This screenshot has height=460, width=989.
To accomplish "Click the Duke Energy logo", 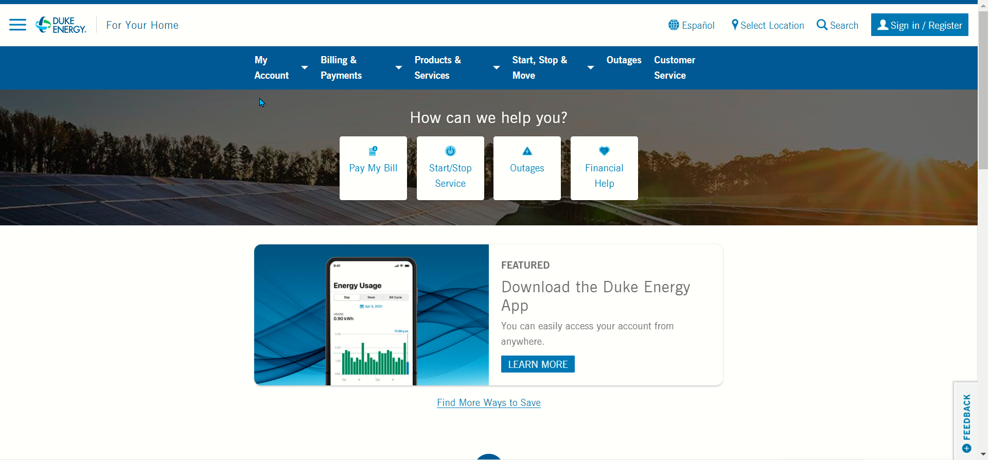I will click(61, 25).
